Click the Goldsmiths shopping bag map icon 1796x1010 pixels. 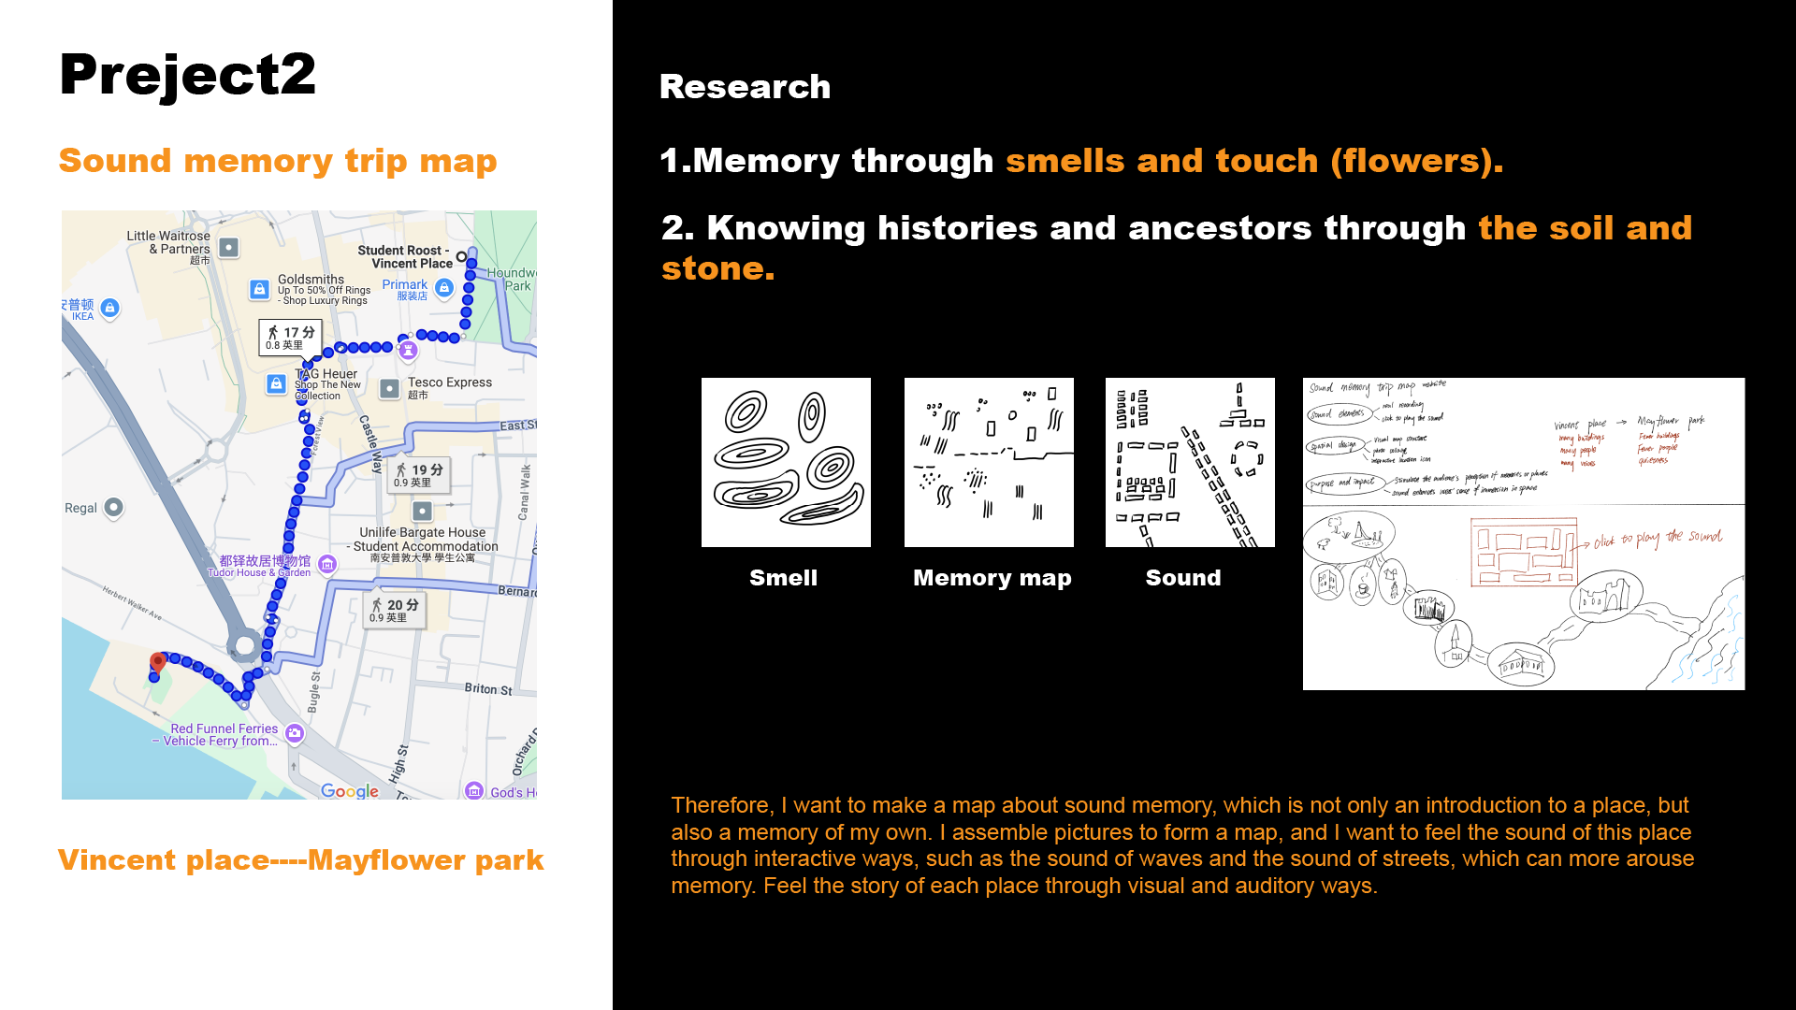(x=260, y=290)
